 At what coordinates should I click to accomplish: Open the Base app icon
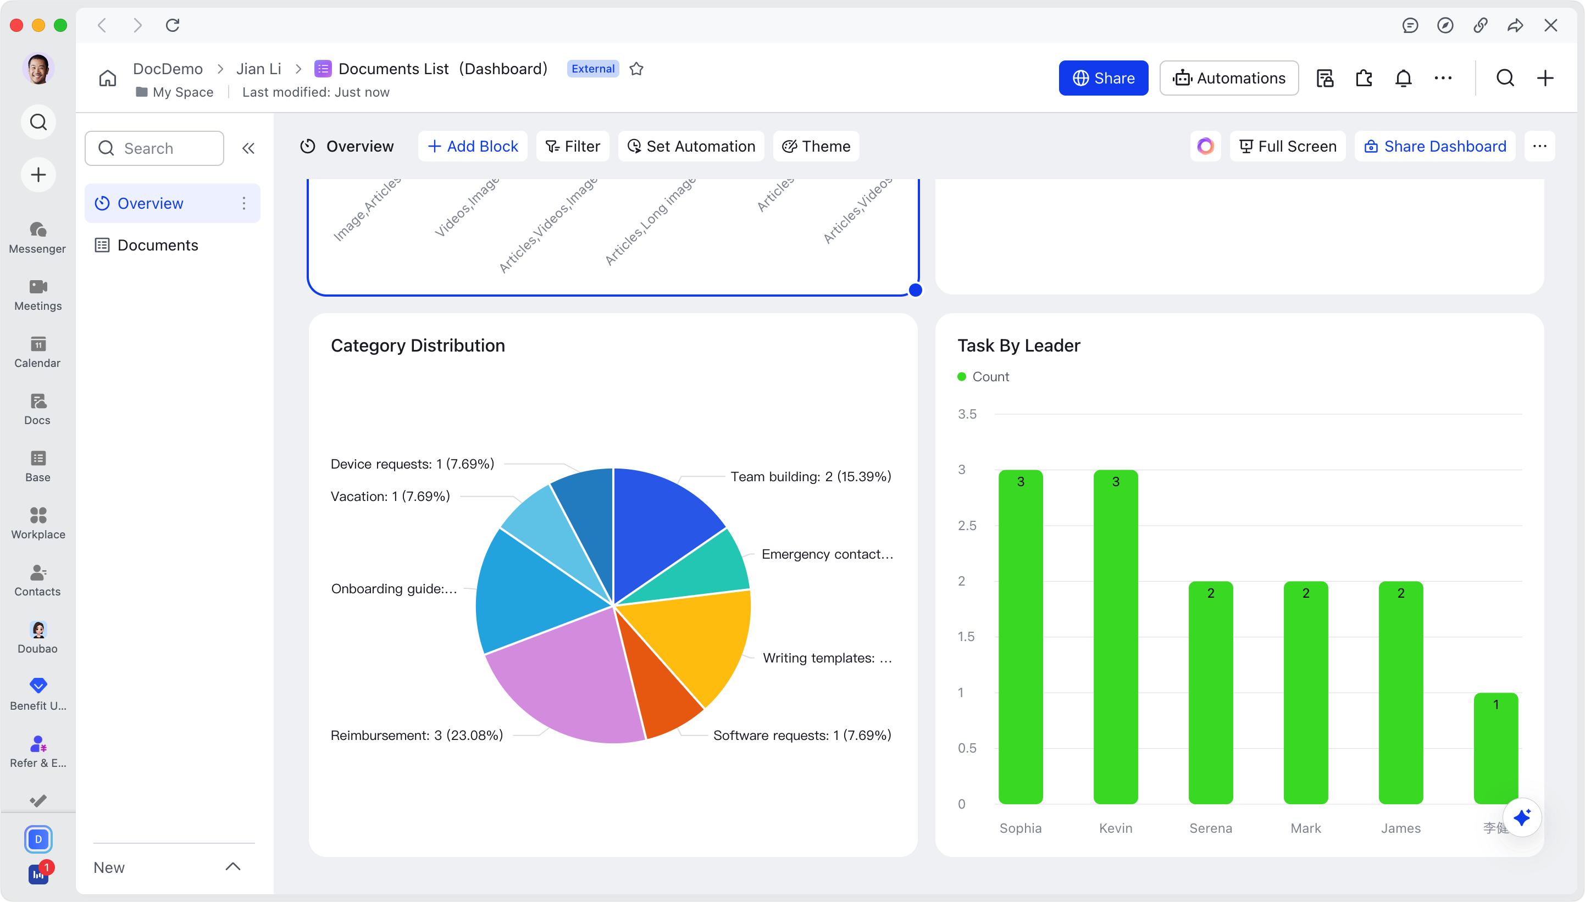pyautogui.click(x=38, y=466)
